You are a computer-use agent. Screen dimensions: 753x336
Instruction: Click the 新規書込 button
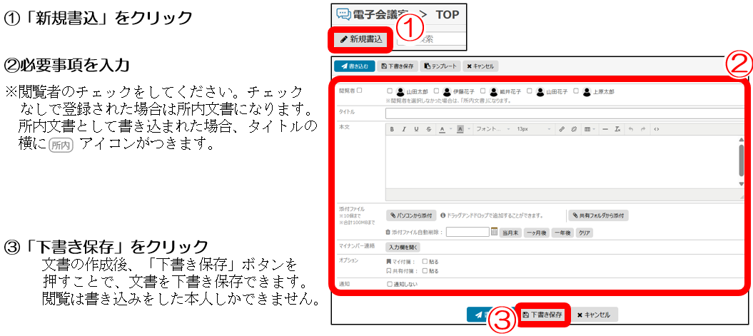pos(362,39)
